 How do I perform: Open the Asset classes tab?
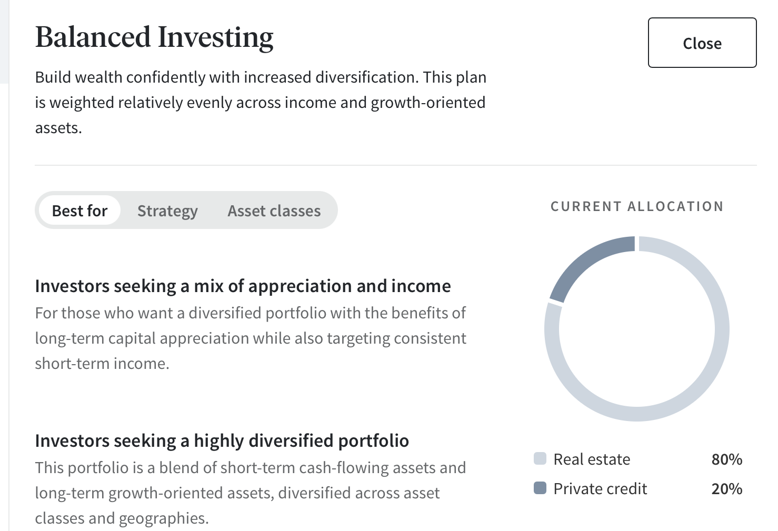coord(274,211)
